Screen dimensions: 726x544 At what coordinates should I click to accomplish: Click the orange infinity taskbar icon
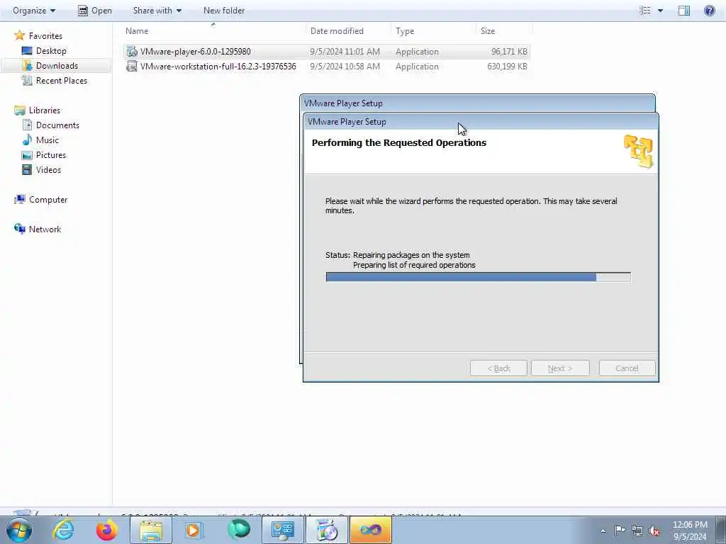370,530
